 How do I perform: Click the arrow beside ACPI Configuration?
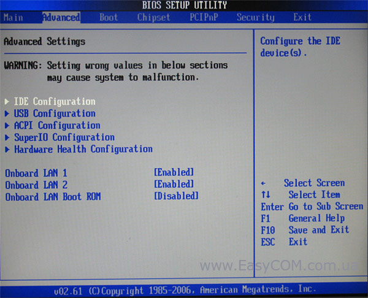pyautogui.click(x=7, y=126)
